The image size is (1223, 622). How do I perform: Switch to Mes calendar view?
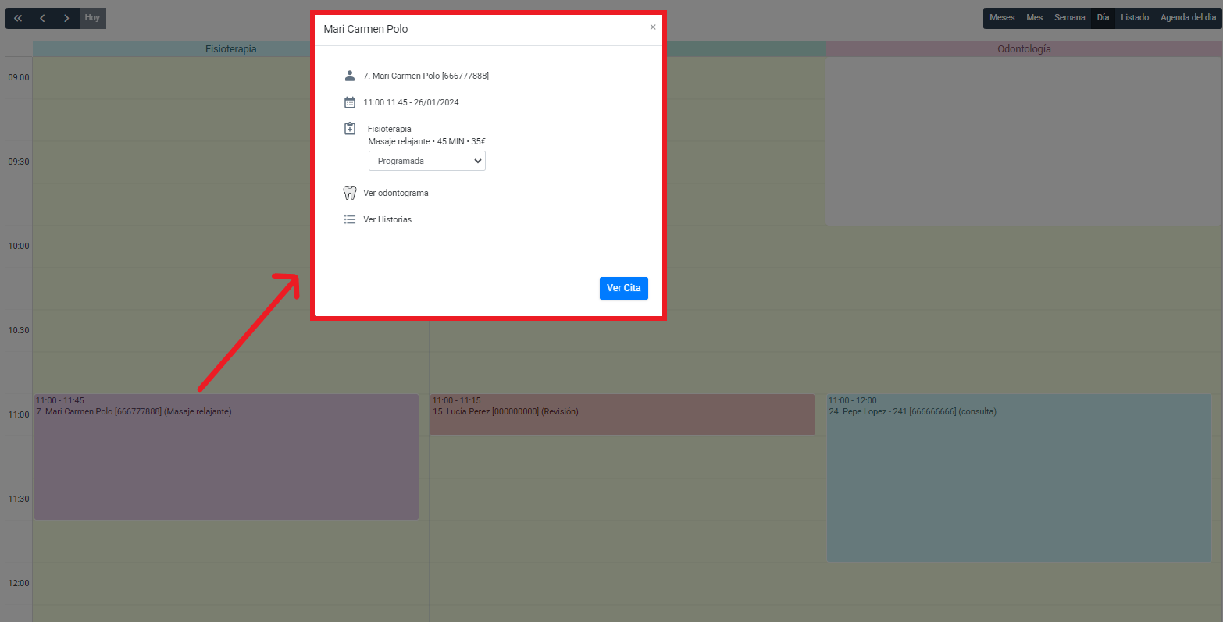click(x=1034, y=18)
